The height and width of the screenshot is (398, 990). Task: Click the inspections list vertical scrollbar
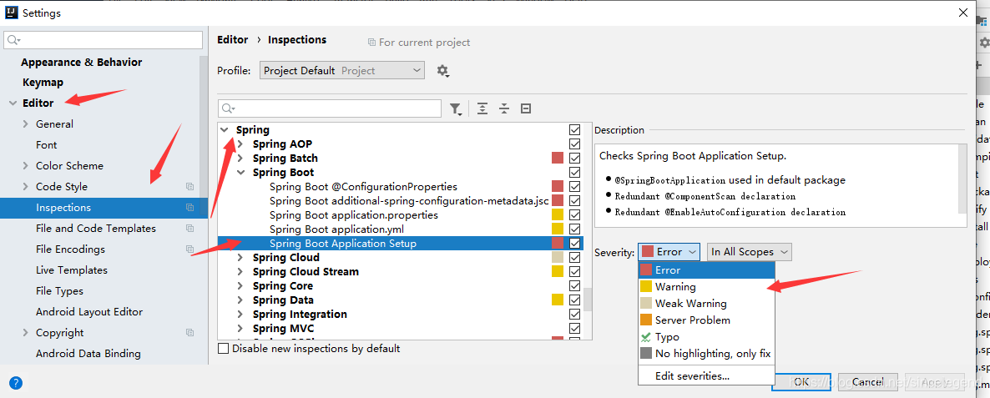(x=588, y=300)
